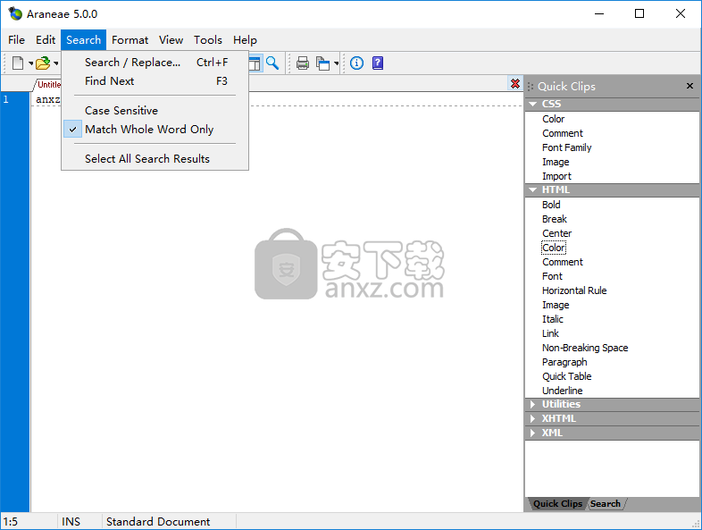The width and height of the screenshot is (702, 530).
Task: Click line number 1 in the gutter
Action: coord(6,99)
